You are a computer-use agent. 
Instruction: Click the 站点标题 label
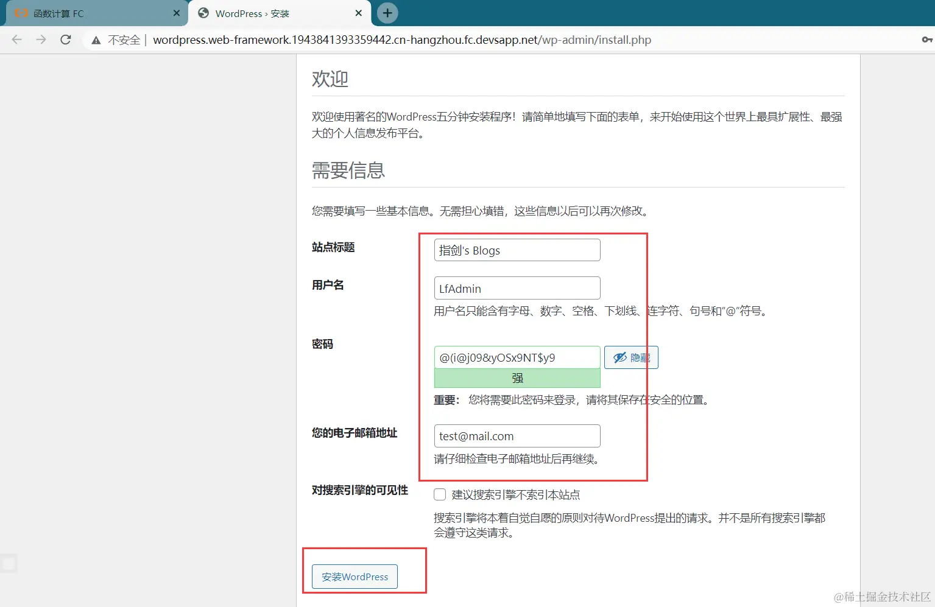tap(333, 247)
